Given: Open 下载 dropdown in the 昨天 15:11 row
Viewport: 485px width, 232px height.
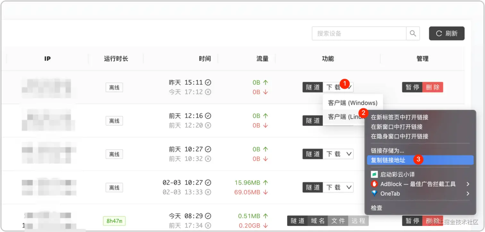Looking at the screenshot, I should pyautogui.click(x=338, y=87).
